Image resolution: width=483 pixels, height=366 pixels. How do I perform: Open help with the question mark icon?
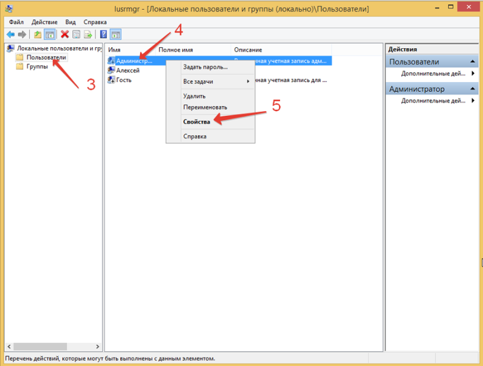tap(104, 34)
